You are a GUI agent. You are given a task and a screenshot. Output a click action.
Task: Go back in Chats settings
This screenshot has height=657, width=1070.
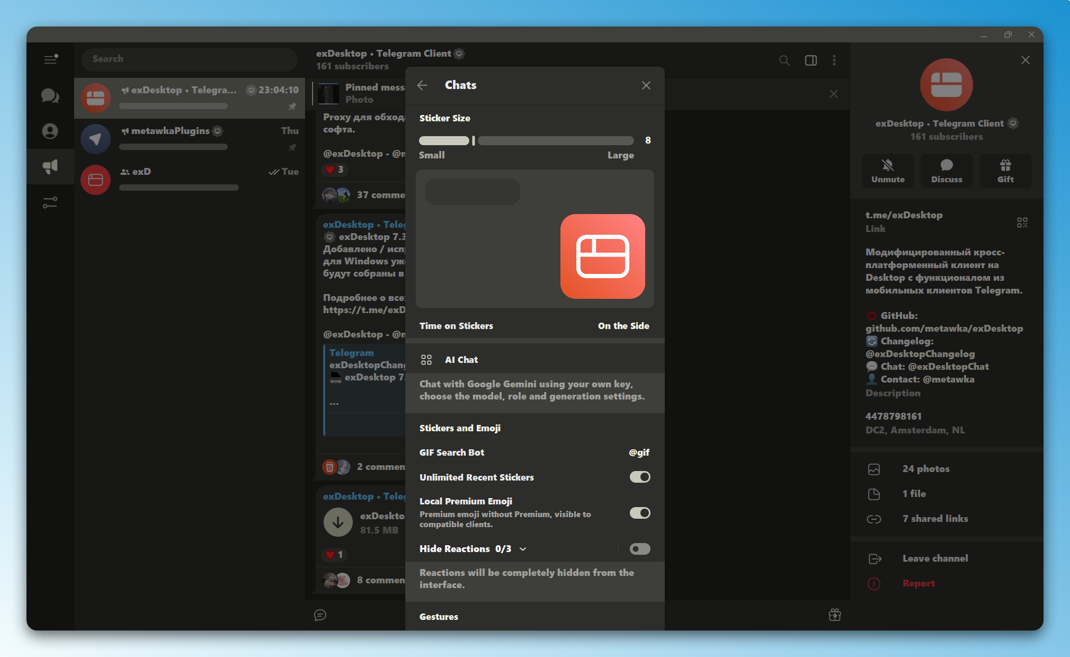coord(422,85)
